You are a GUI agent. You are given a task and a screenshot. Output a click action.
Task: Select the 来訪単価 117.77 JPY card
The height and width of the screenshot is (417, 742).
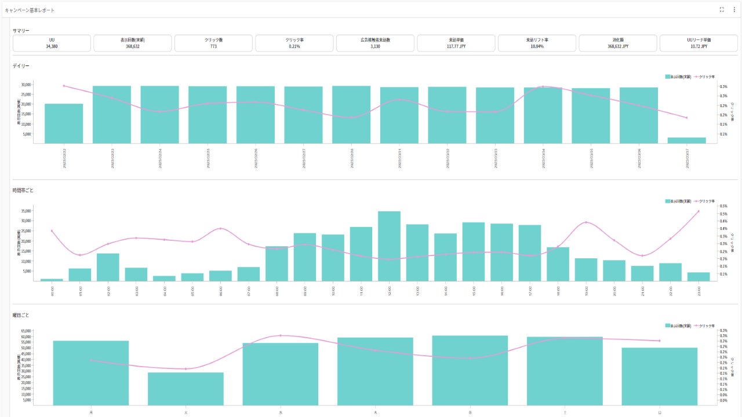coord(456,43)
